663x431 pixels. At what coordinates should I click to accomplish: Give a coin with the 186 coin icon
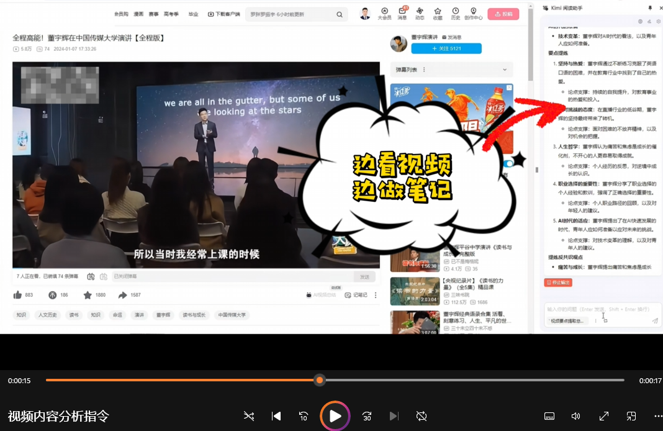coord(52,295)
